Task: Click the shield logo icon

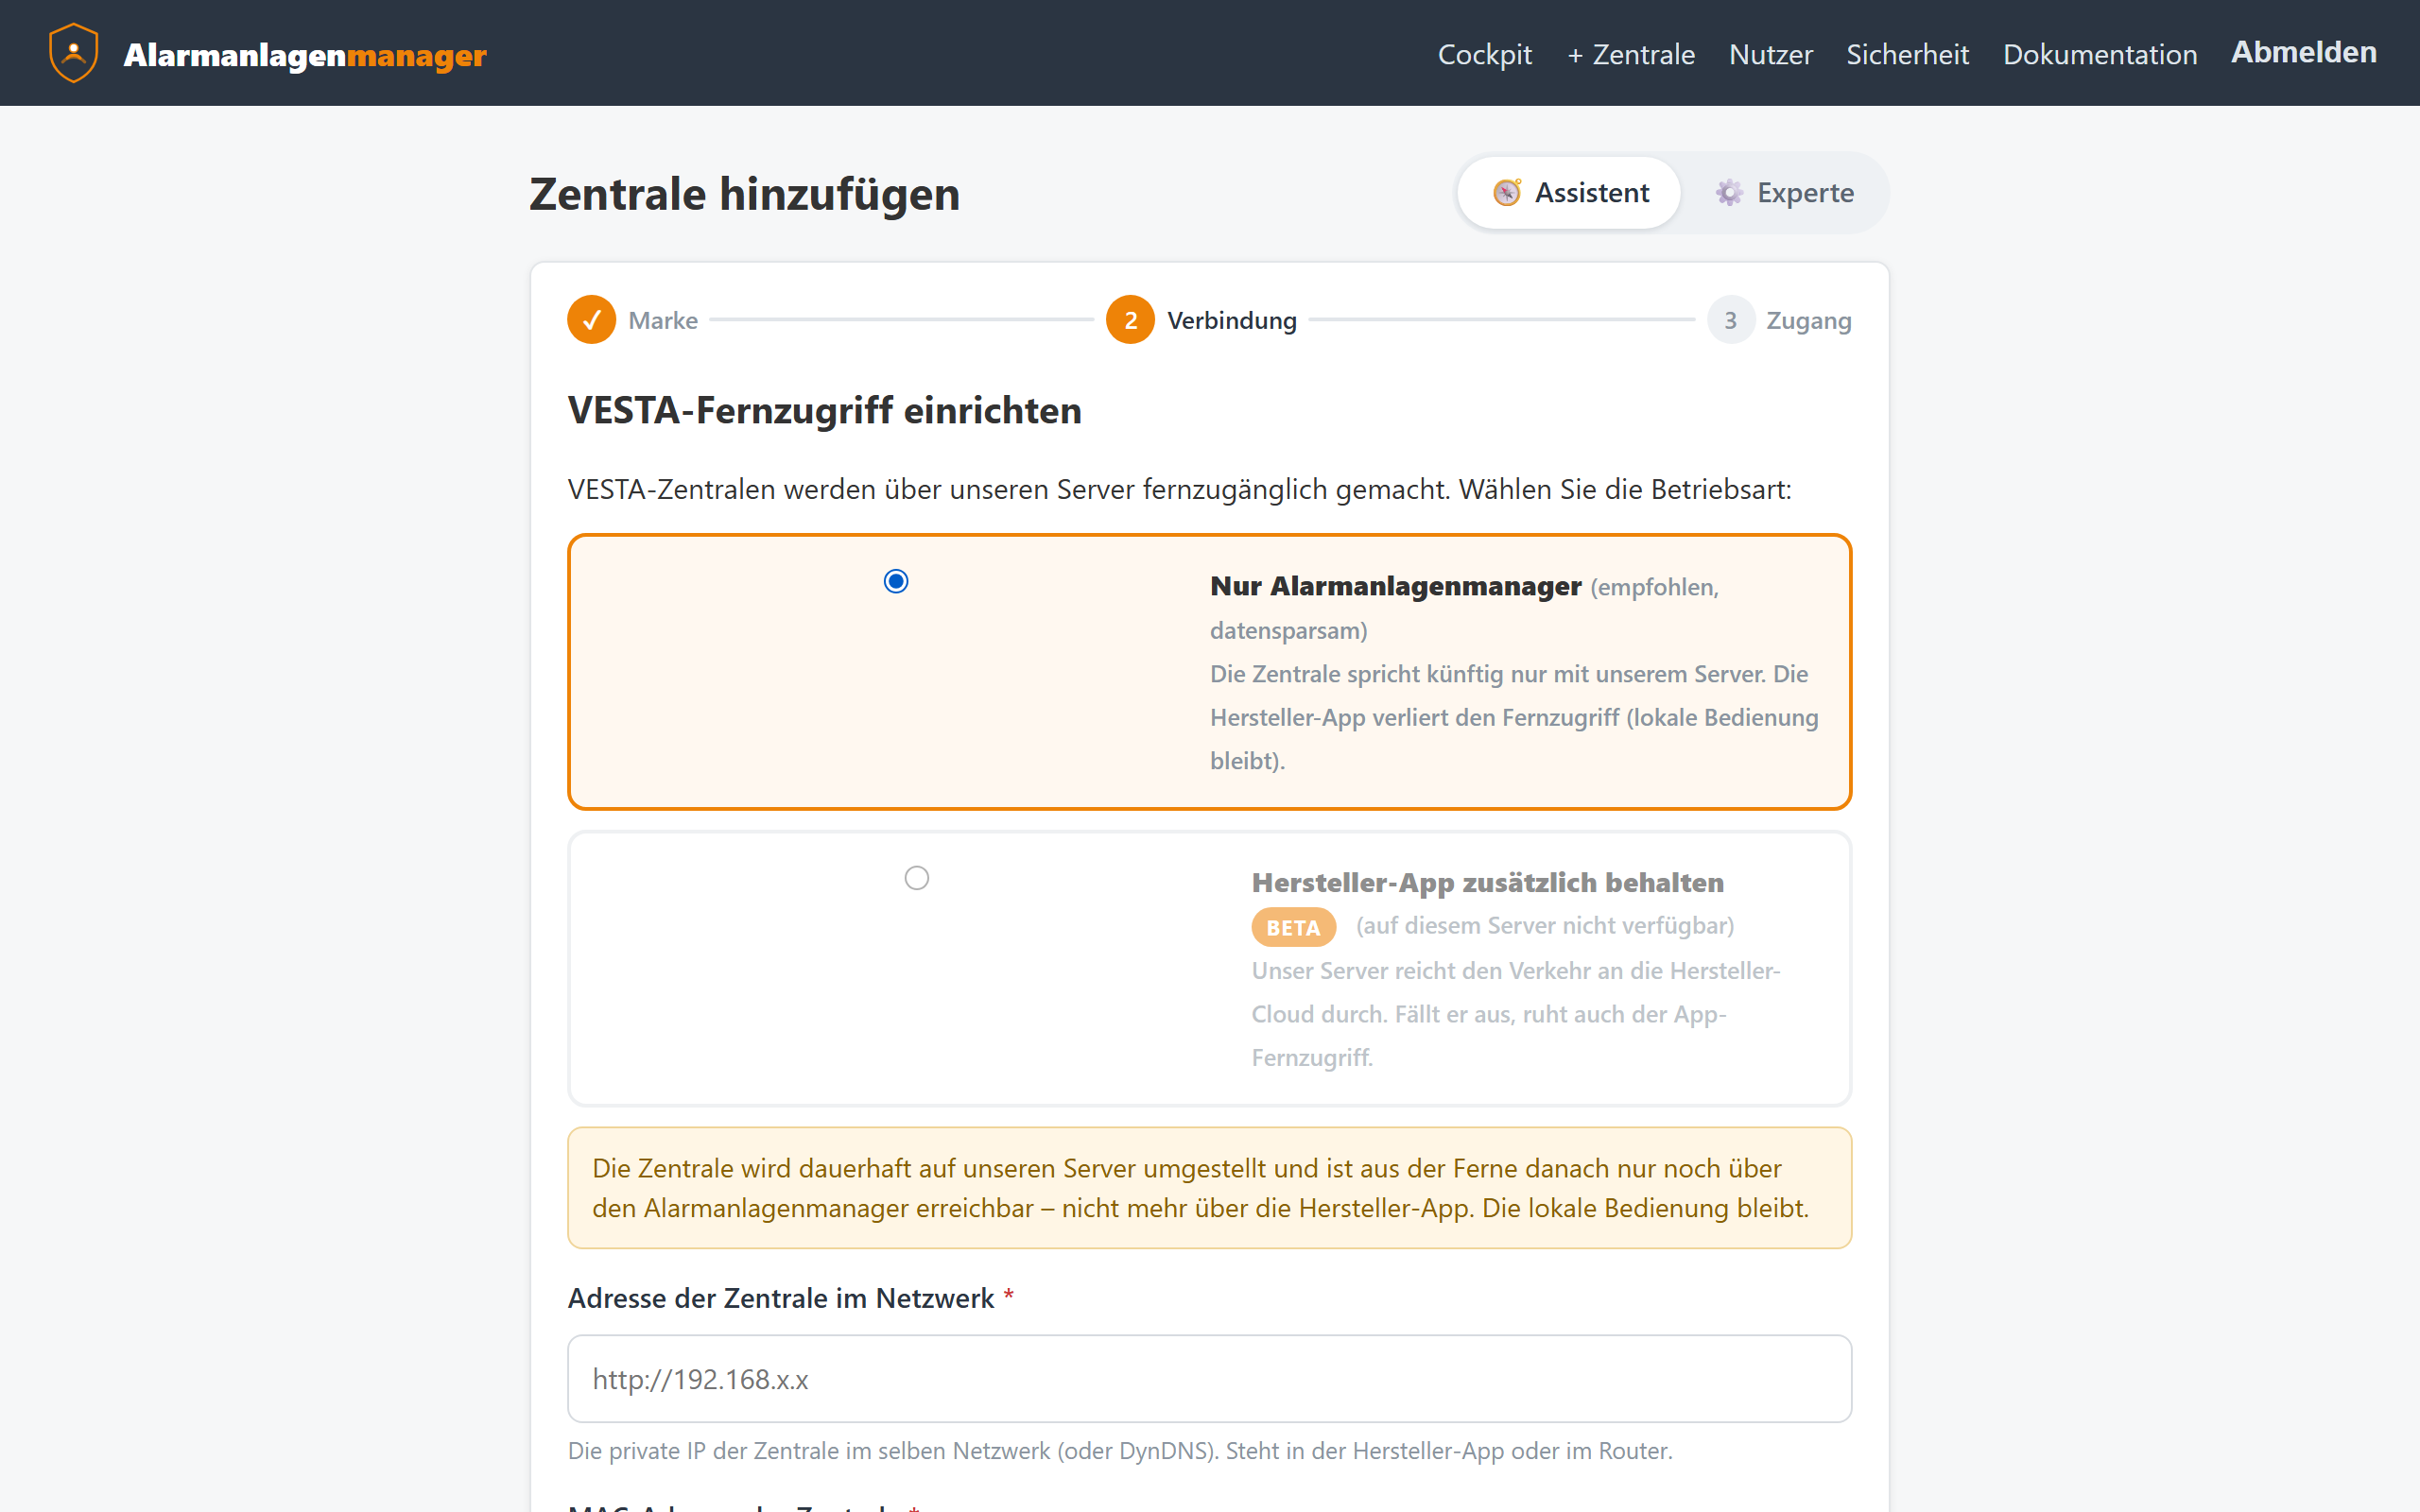Action: pos(74,53)
